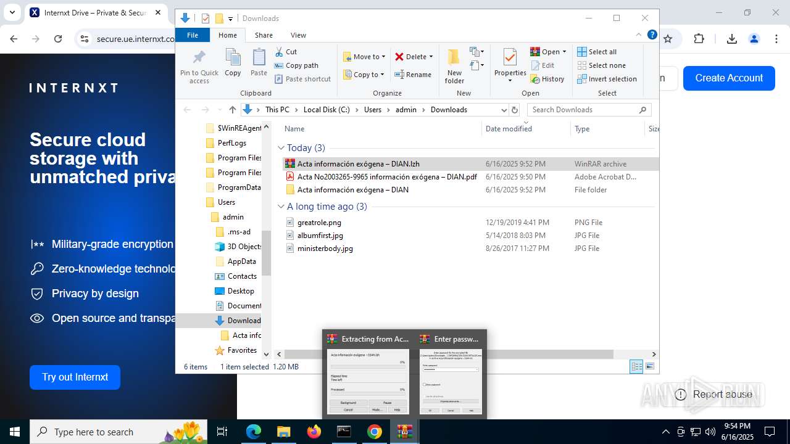The image size is (790, 444).
Task: Open Properties for the selected file
Action: point(510,66)
